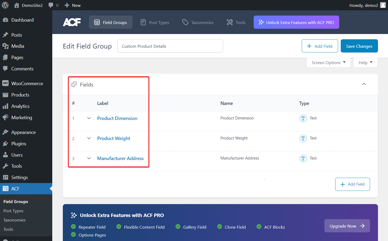Screen dimensions: 388x241
Task: Open Howdy, demo2 user avatar
Action: click(x=383, y=5)
